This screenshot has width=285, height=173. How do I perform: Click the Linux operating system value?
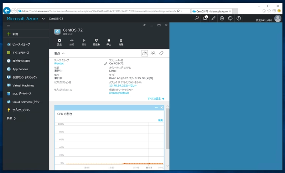pos(113,71)
